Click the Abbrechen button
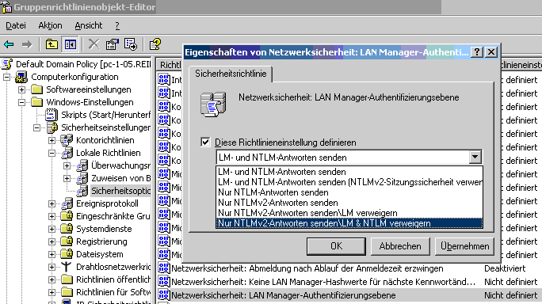This screenshot has width=542, height=304. [x=400, y=246]
